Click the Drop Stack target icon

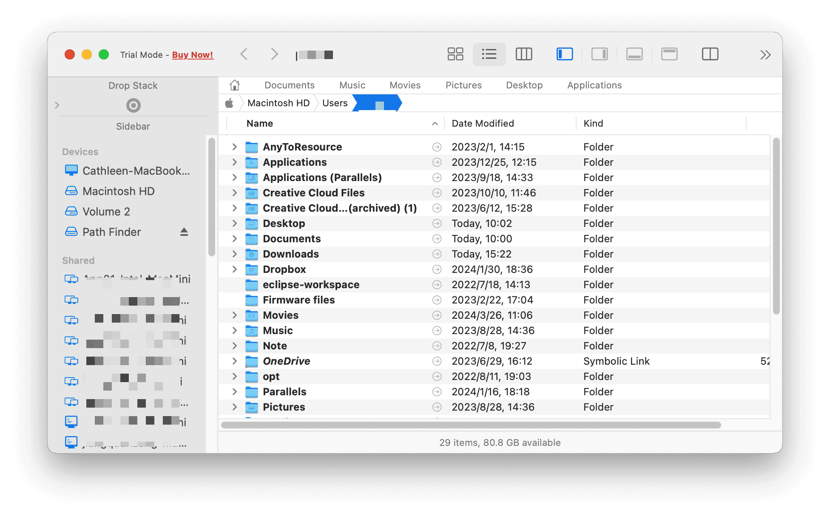[133, 105]
